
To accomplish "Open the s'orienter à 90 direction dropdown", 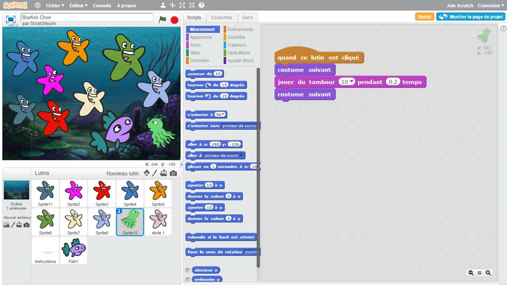I will (224, 115).
